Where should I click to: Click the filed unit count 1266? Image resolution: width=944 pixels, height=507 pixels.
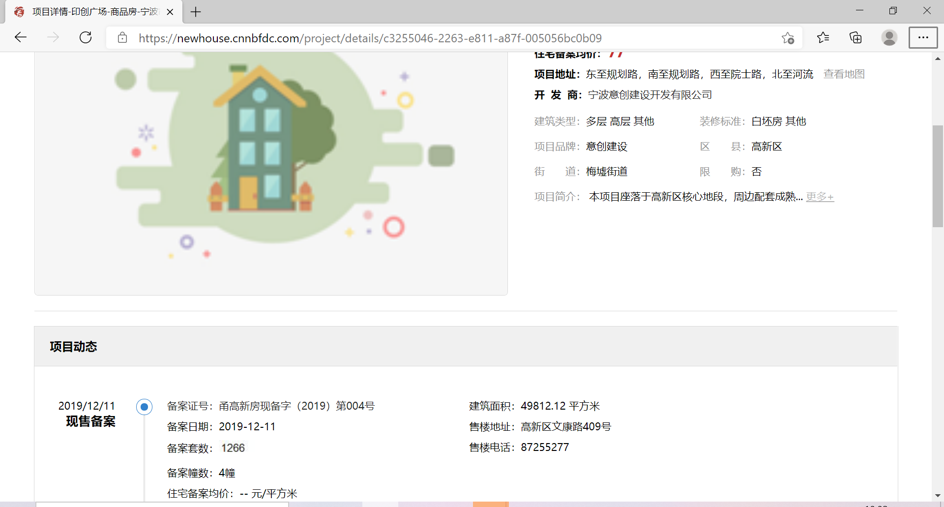(x=233, y=448)
